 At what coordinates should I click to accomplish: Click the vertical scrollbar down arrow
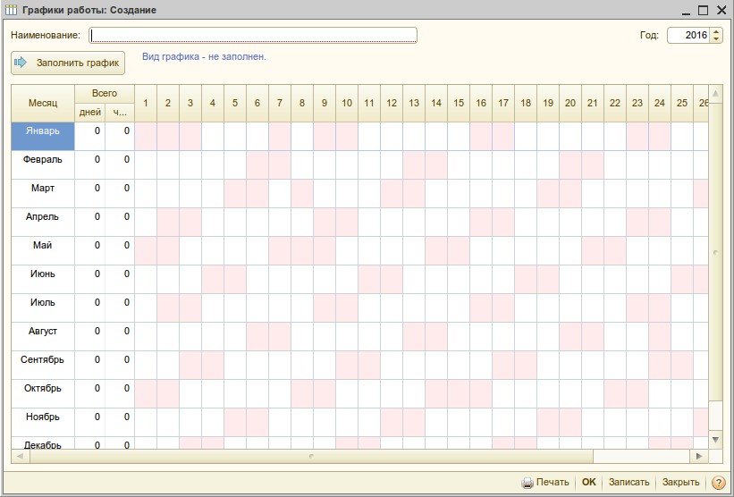click(716, 440)
